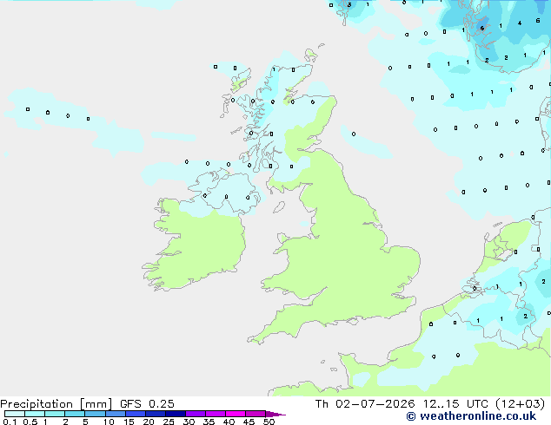
Task: Select the 0.1–0.5 mm legend swatch
Action: [15, 414]
